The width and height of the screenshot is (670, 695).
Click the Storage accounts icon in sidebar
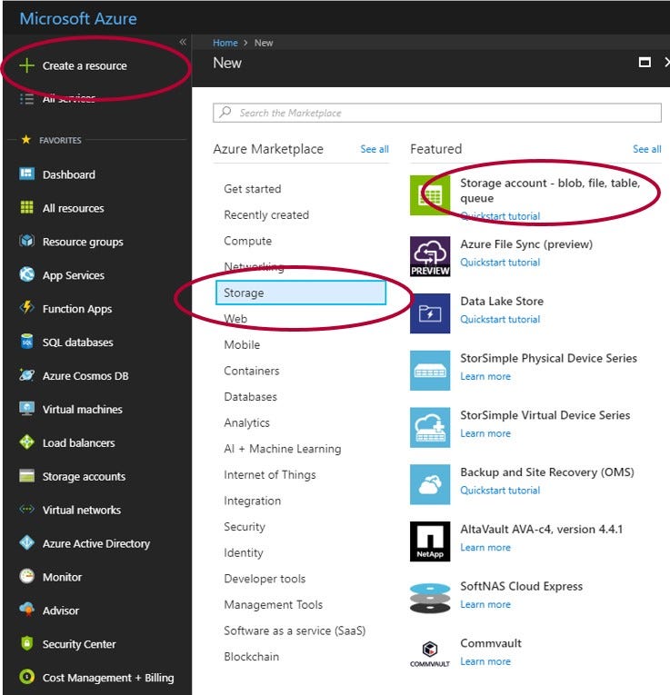(26, 475)
